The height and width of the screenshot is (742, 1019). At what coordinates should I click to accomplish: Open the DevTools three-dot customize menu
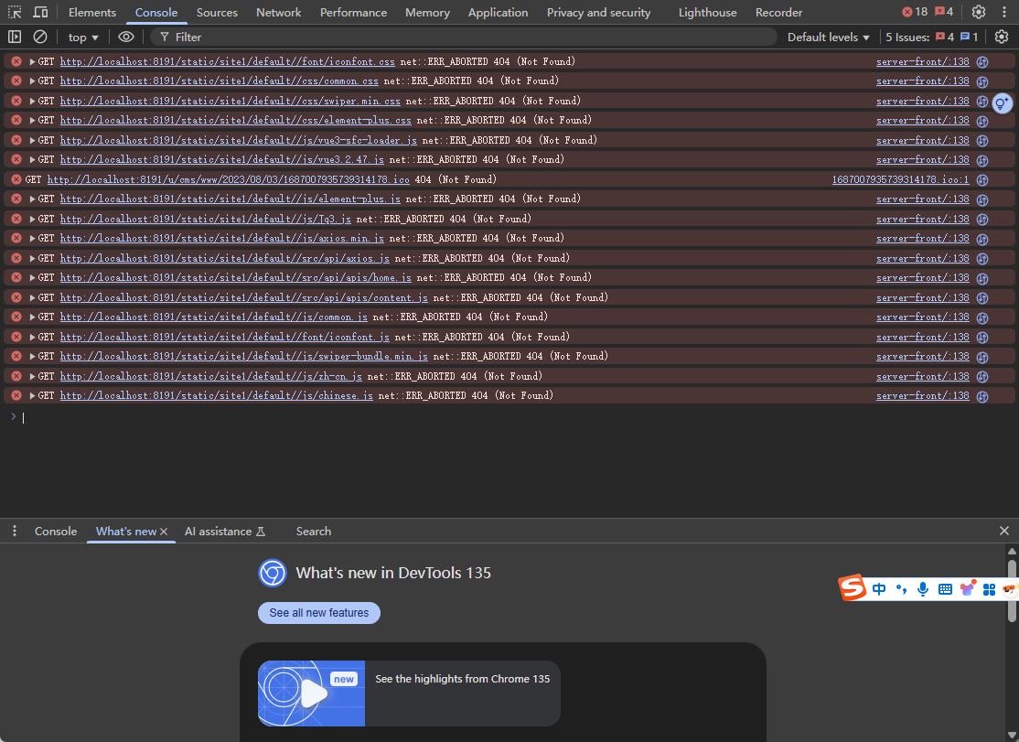point(1004,12)
